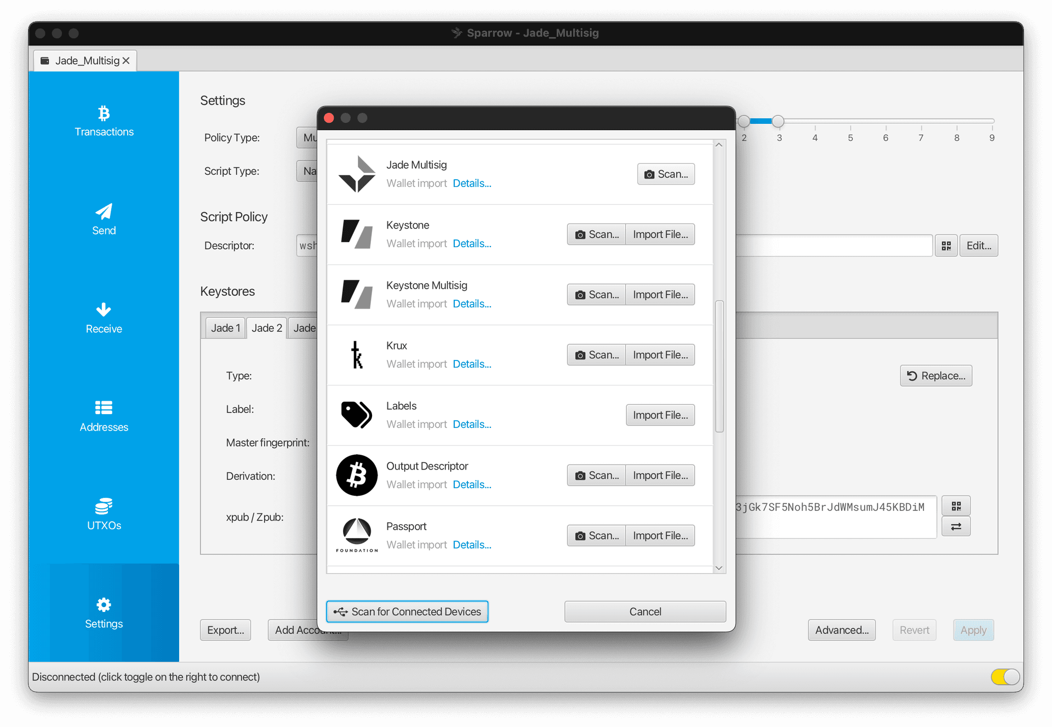Viewport: 1052px width, 727px height.
Task: Open Details link for Passport
Action: point(472,545)
